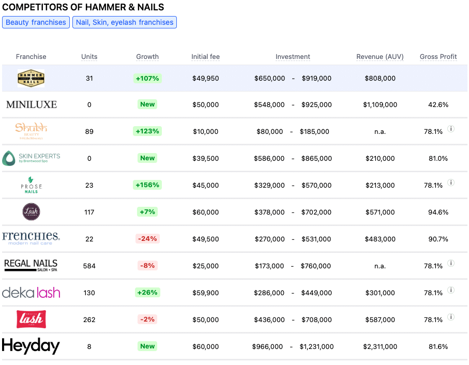Click the Gross Profit column header
Viewport: 469px width, 365px height.
pyautogui.click(x=438, y=57)
